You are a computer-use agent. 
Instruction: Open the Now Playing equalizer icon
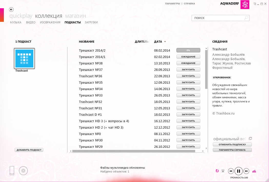(254, 171)
